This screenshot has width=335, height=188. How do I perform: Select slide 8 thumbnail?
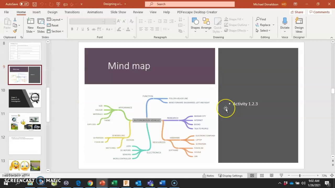tap(25, 51)
